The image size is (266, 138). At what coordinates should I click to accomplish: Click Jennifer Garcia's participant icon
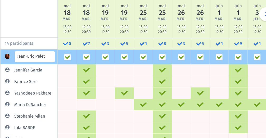pos(7,70)
